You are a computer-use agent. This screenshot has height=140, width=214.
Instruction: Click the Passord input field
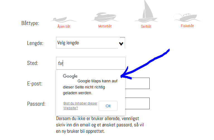(137, 103)
